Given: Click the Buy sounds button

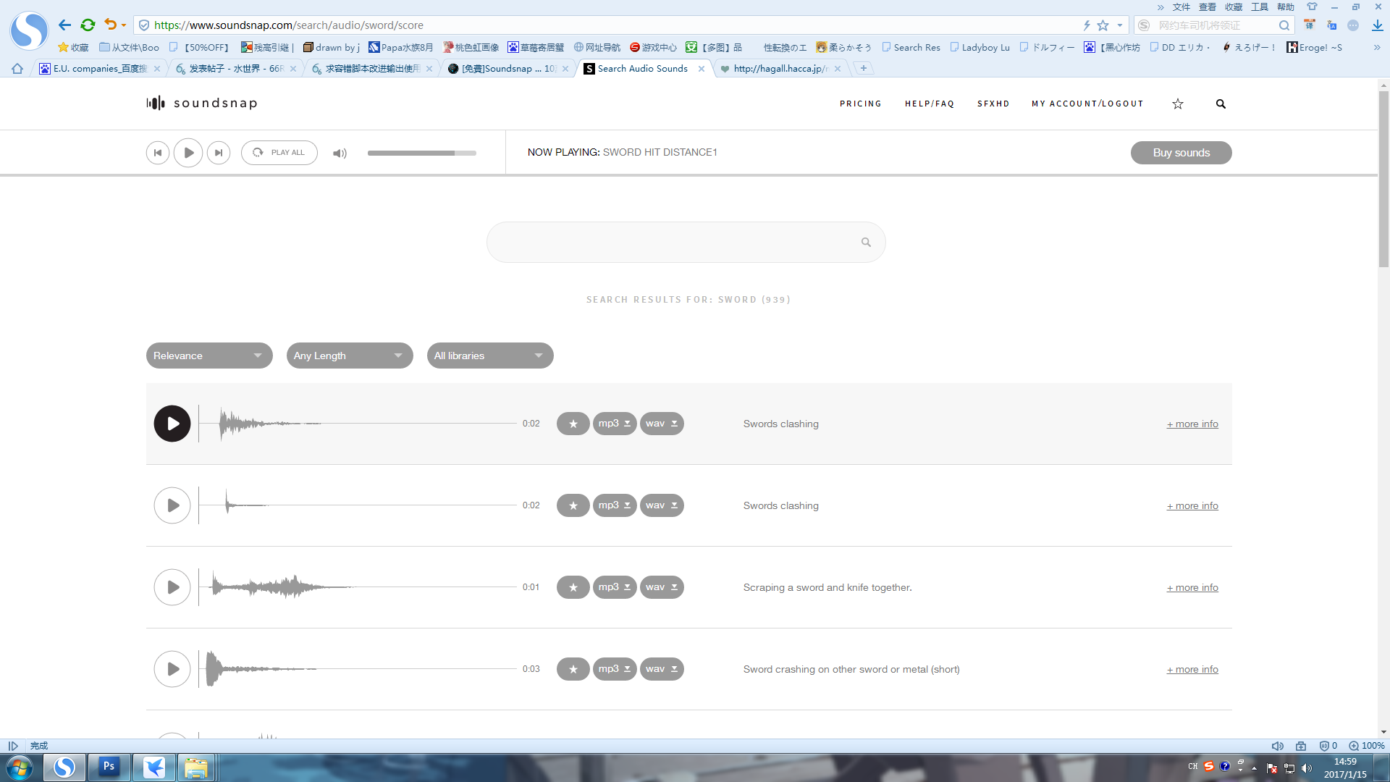Looking at the screenshot, I should [x=1181, y=153].
